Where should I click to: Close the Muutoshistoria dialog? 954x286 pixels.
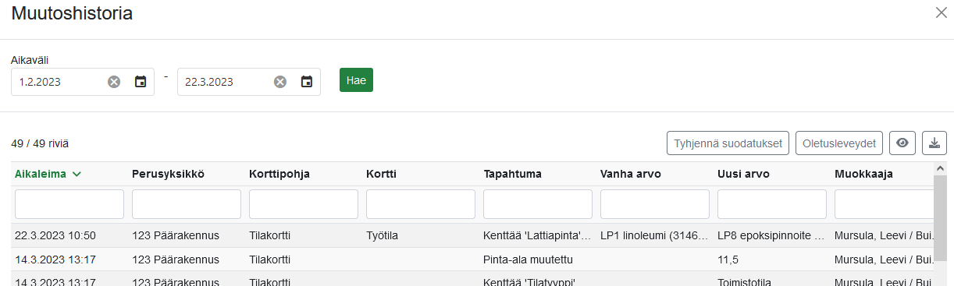[941, 12]
